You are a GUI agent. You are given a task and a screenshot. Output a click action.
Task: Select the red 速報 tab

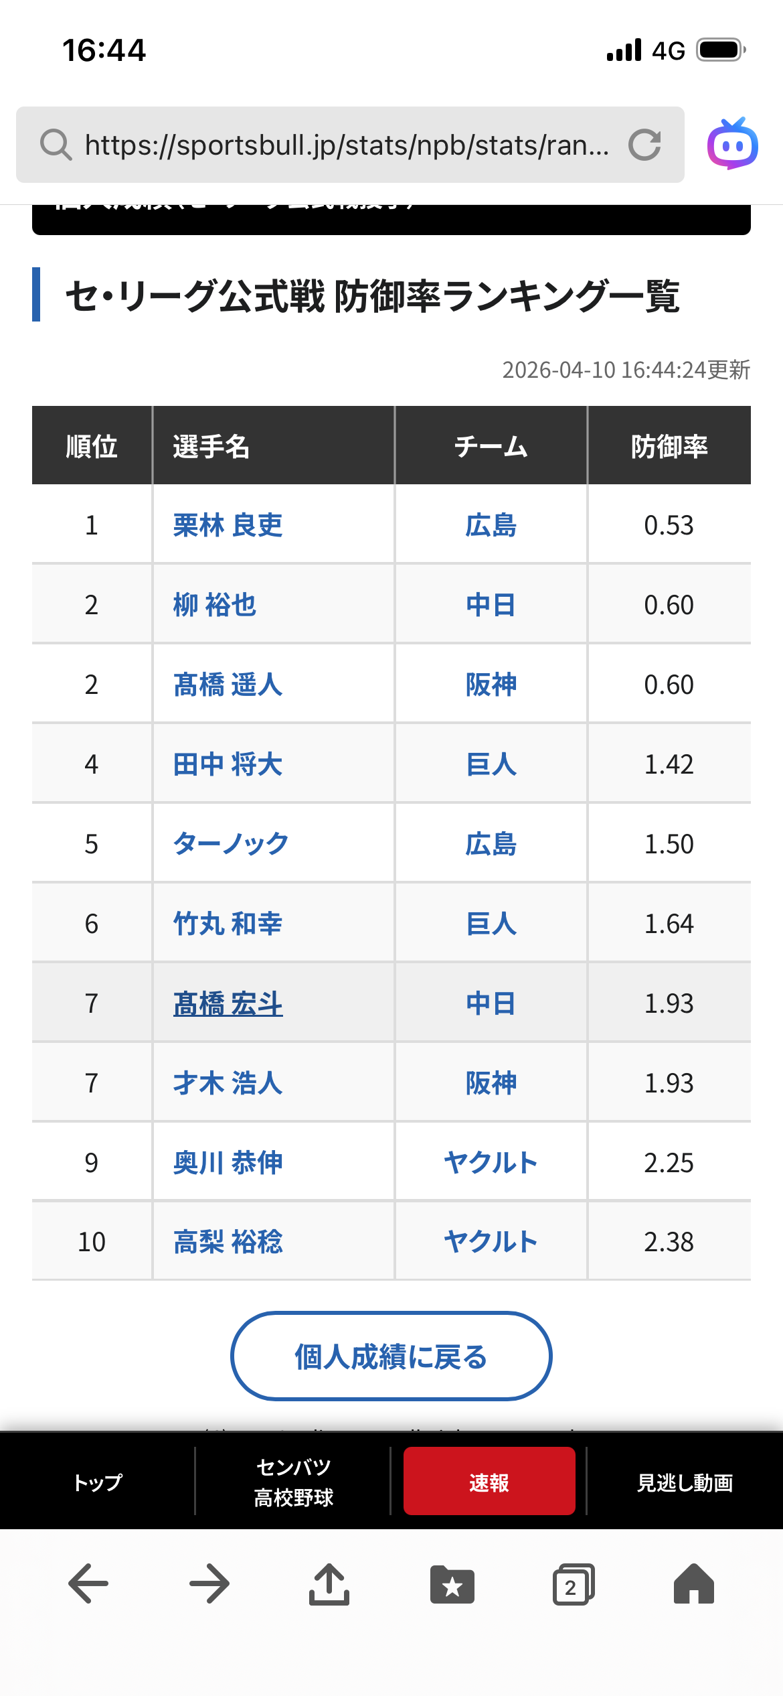[489, 1482]
